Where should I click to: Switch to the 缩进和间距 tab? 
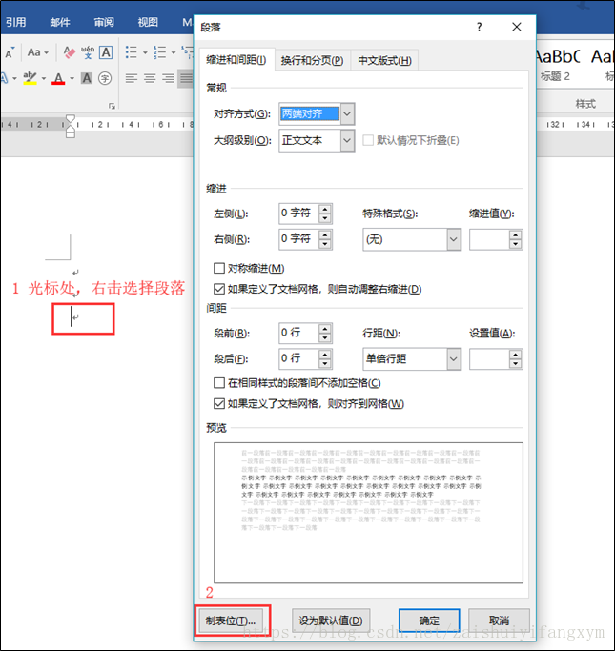point(236,60)
